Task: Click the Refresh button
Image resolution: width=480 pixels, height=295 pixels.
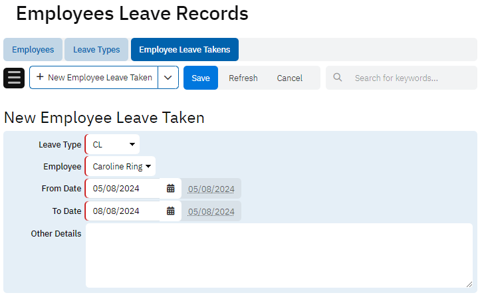Action: tap(243, 78)
